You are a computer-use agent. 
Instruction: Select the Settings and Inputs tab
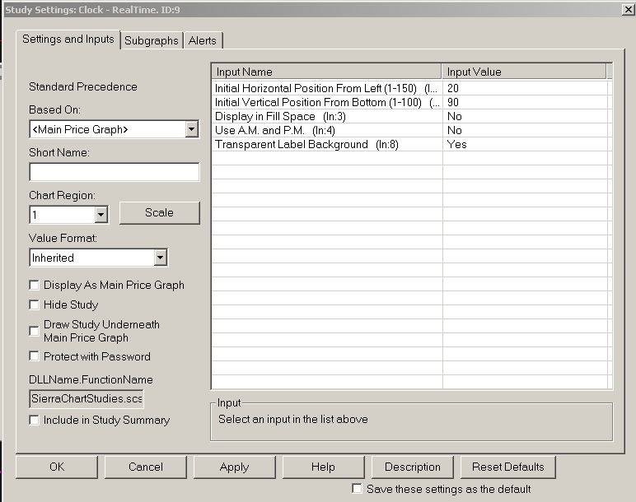coord(68,39)
